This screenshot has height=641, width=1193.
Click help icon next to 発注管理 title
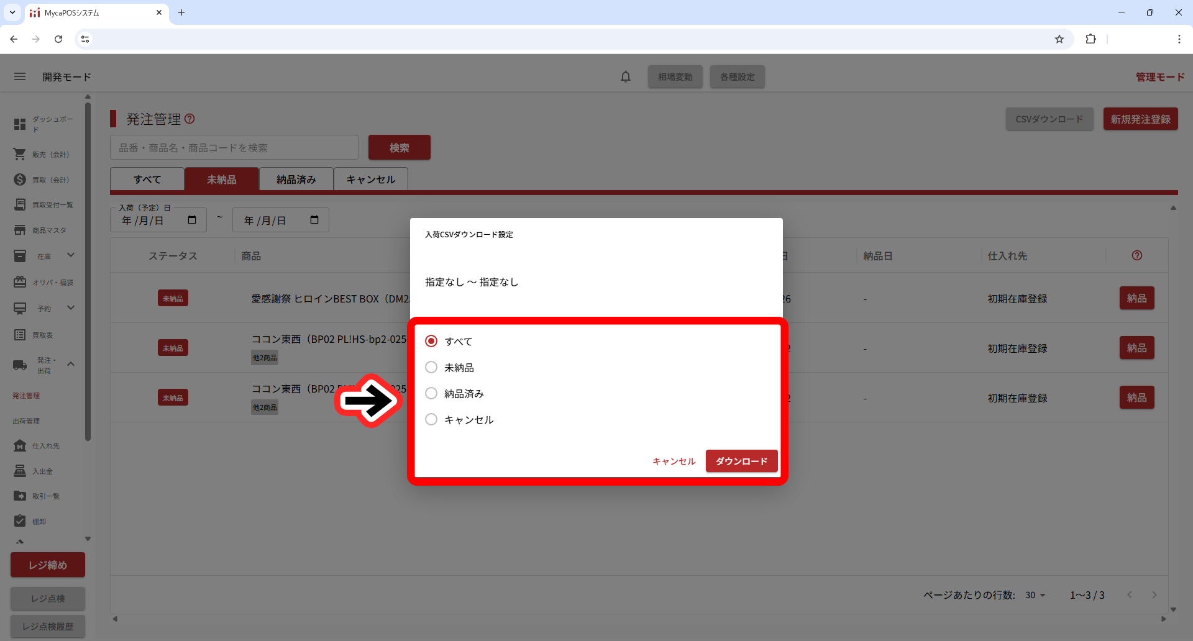190,119
